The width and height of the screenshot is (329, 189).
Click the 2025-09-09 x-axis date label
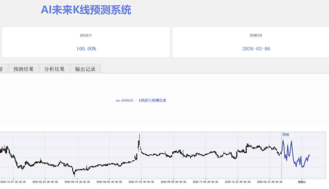coord(173,182)
